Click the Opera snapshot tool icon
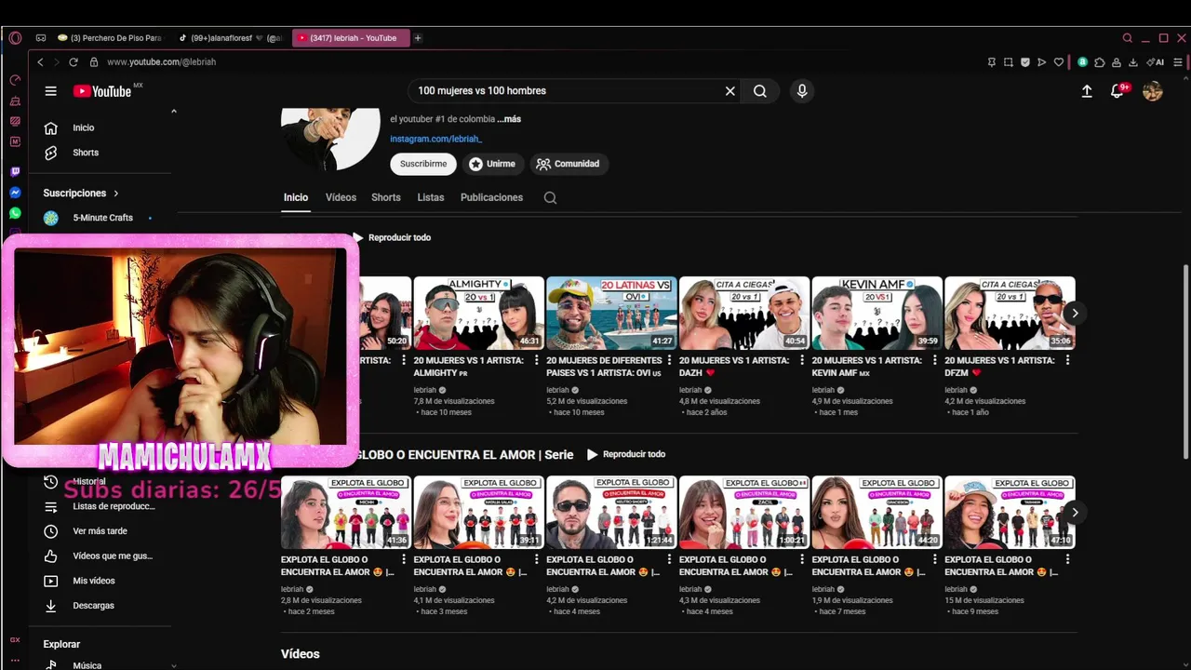The height and width of the screenshot is (670, 1191). pos(1008,62)
